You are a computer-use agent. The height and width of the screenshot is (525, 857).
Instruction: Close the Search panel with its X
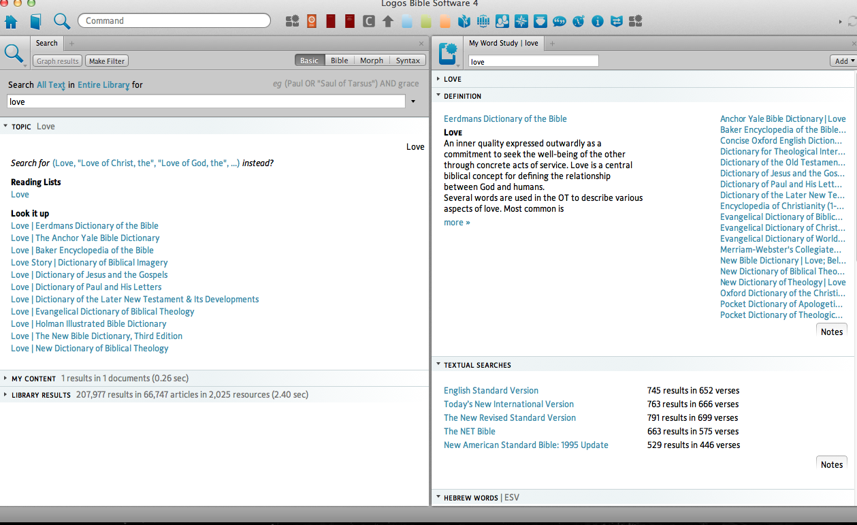tap(421, 44)
